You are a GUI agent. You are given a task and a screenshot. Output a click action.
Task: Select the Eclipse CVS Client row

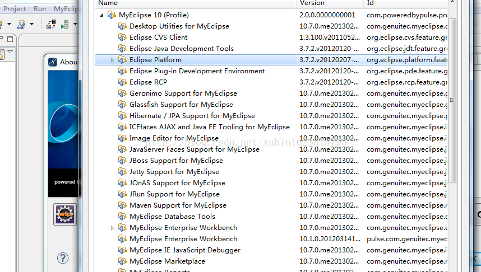271,37
